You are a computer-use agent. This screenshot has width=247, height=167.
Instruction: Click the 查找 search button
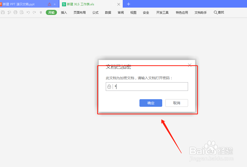[219, 12]
